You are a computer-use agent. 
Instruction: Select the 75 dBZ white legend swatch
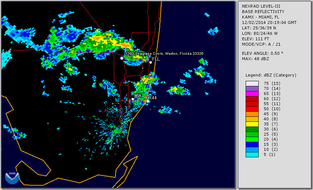pyautogui.click(x=252, y=83)
